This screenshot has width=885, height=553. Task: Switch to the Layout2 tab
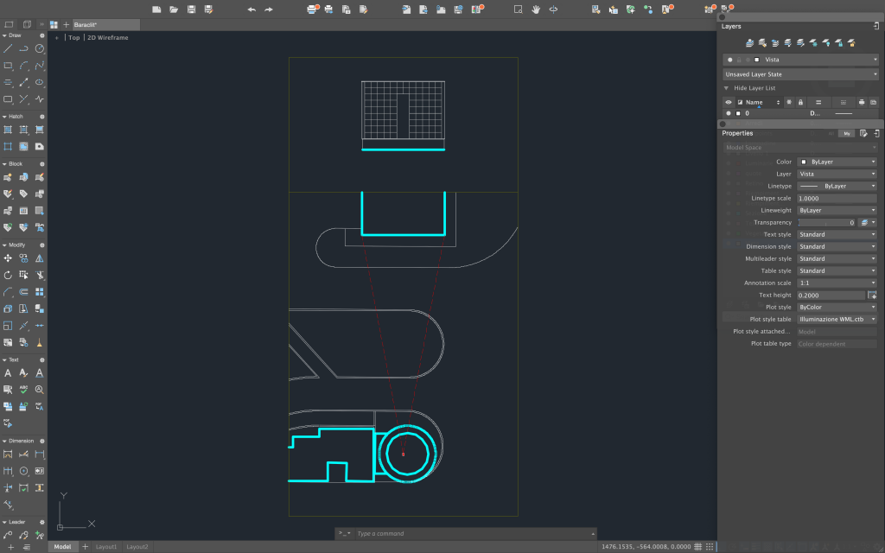tap(137, 547)
